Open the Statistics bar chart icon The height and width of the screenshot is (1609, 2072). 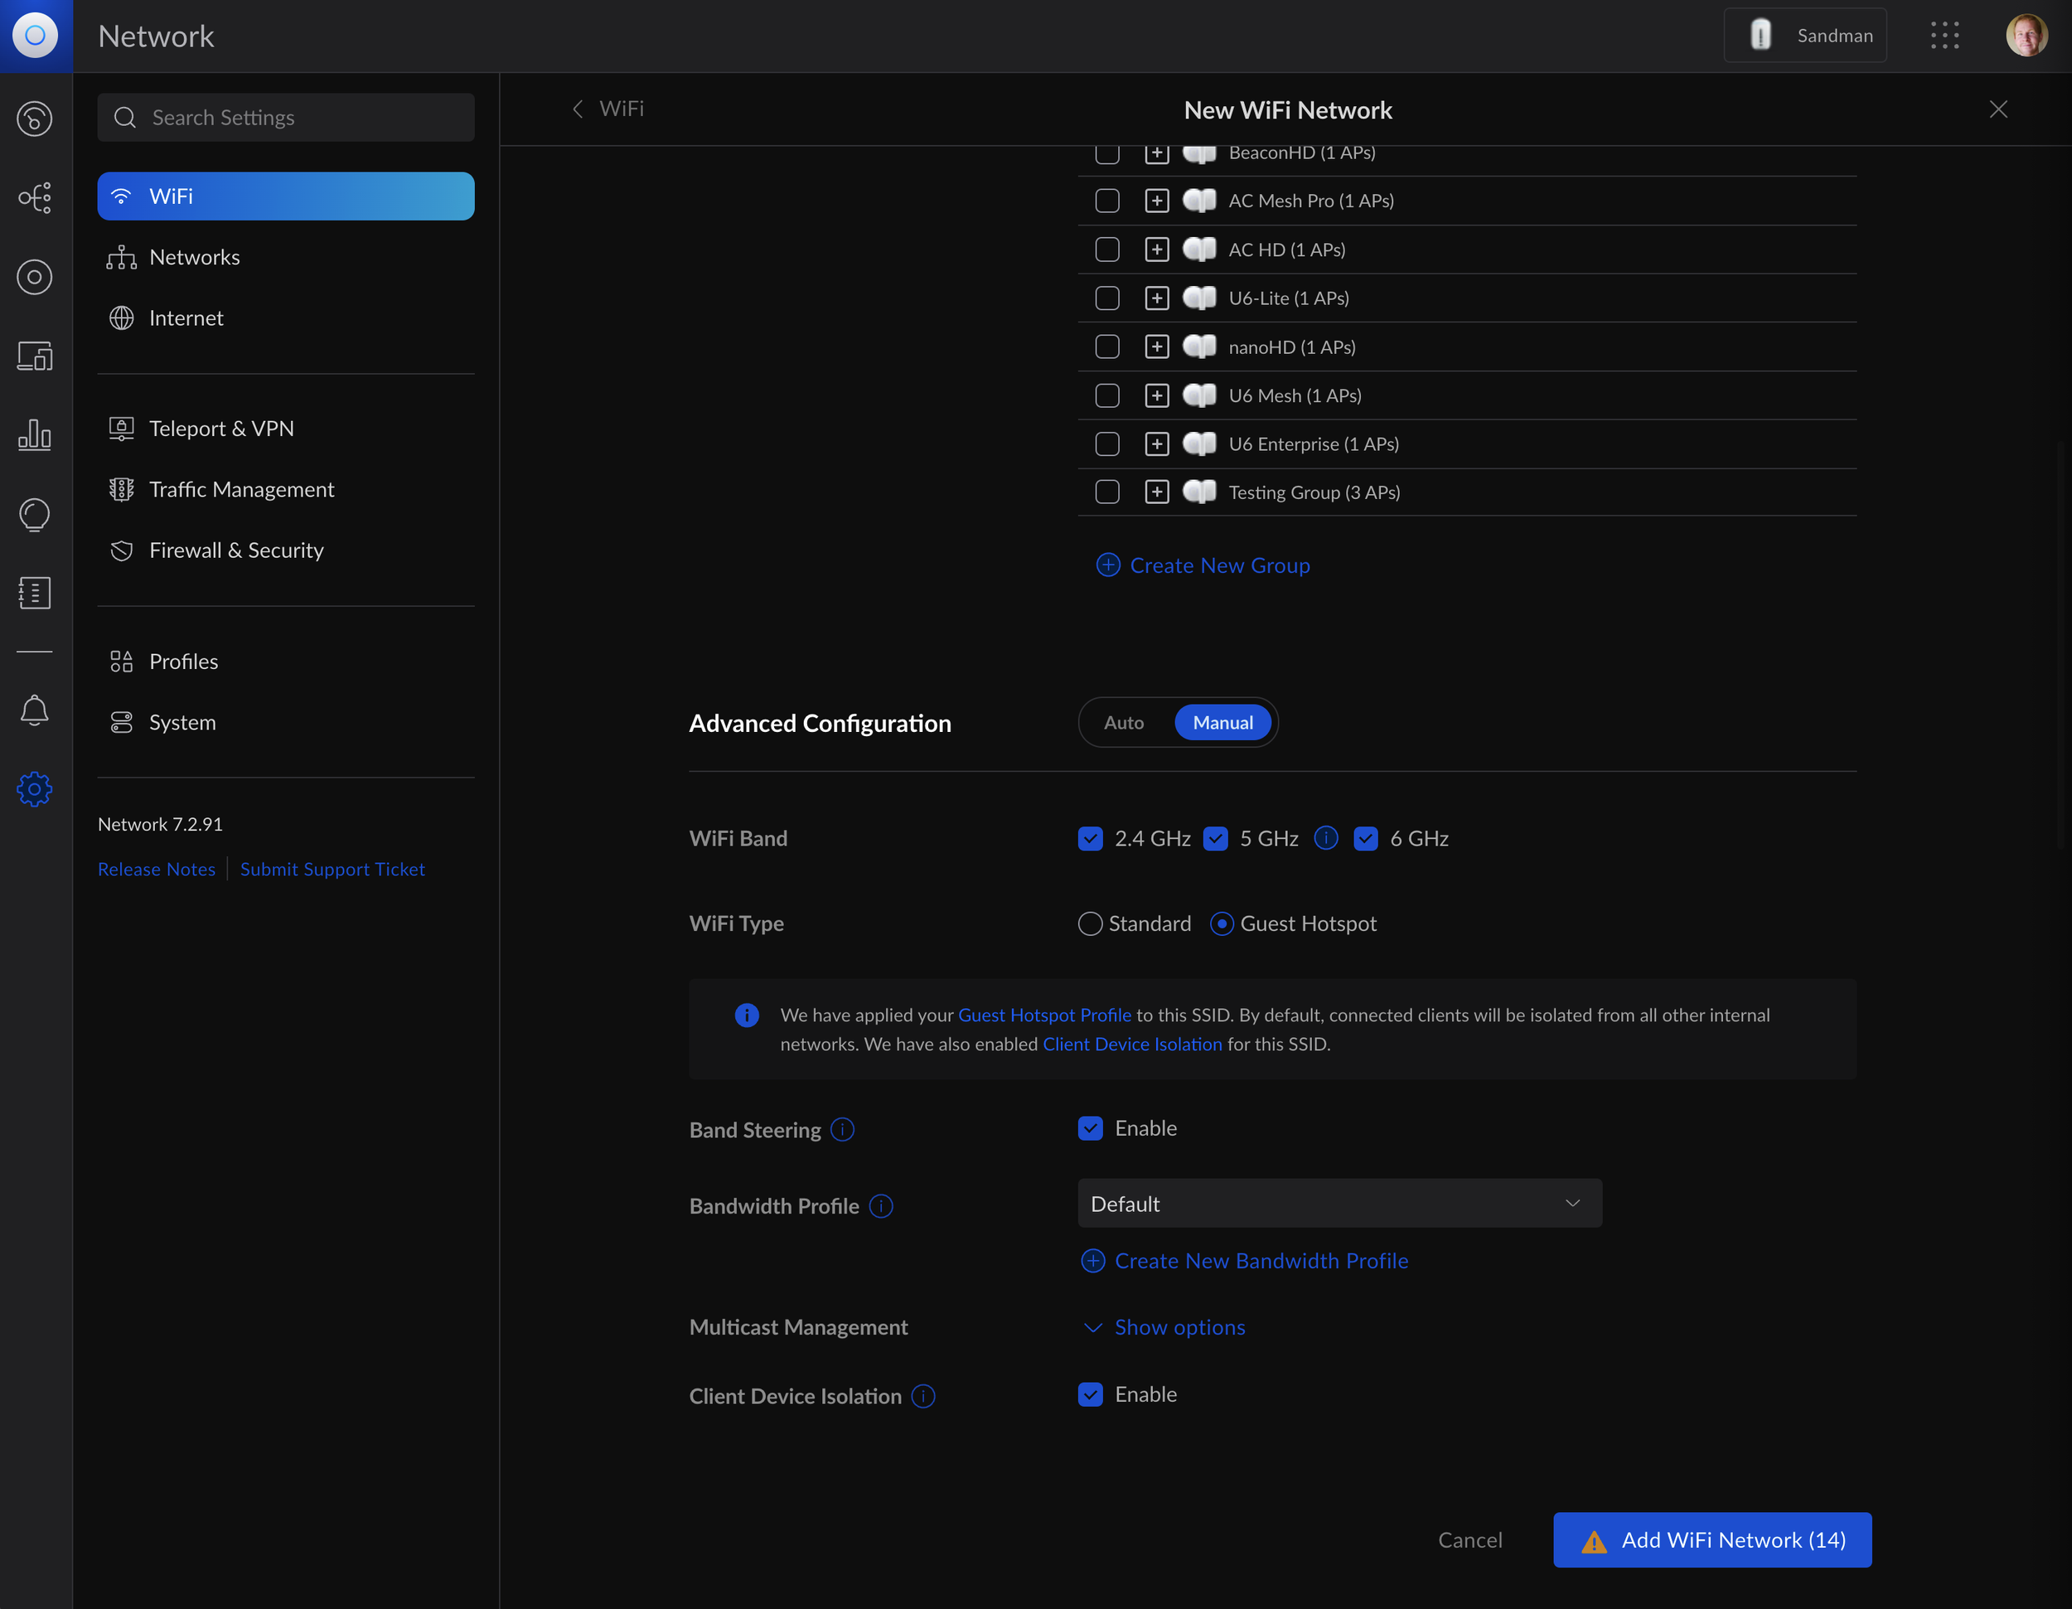click(35, 435)
